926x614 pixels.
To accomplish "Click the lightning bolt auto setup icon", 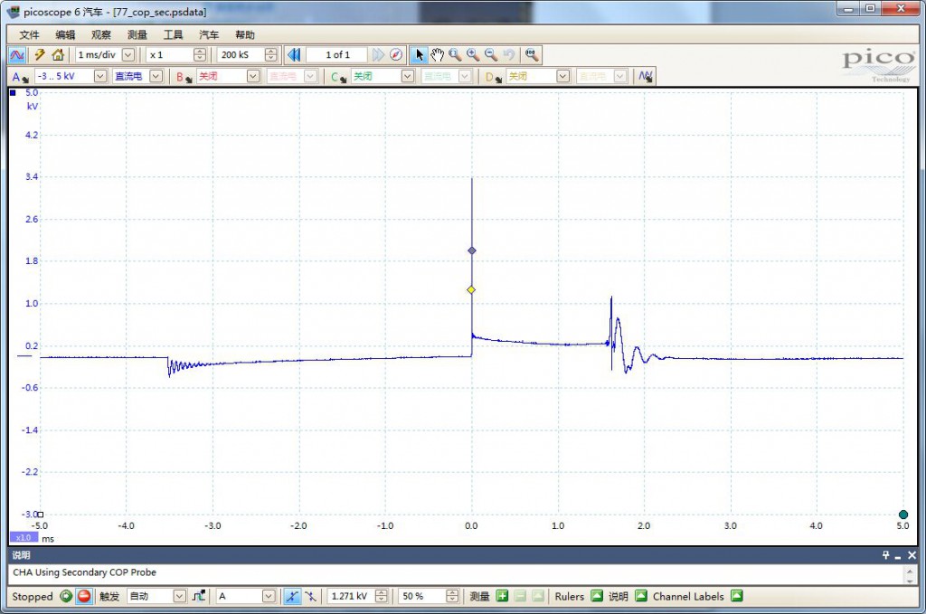I will point(40,55).
